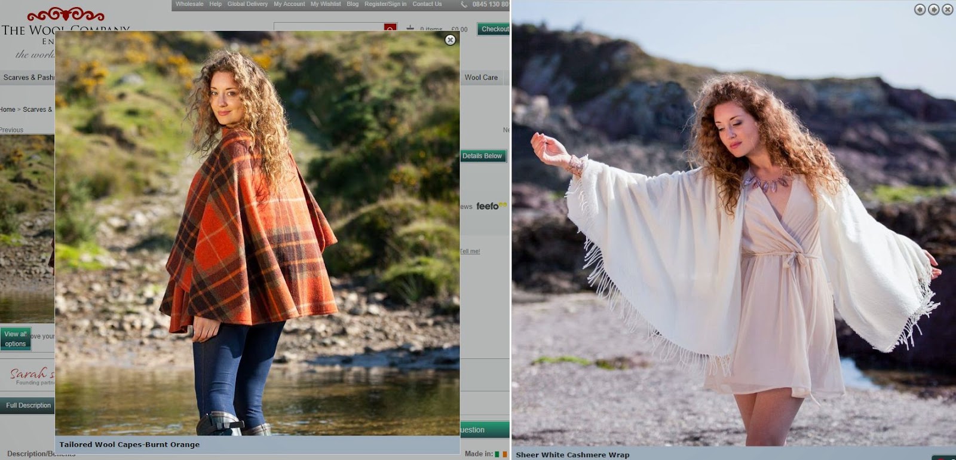Open the Help page
Screen dimensions: 956x460
click(216, 4)
